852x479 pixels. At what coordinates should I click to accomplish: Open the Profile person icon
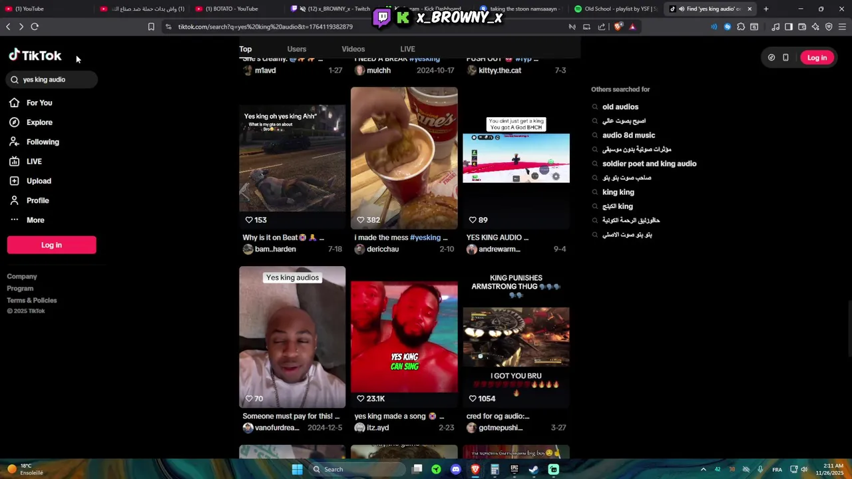tap(14, 200)
